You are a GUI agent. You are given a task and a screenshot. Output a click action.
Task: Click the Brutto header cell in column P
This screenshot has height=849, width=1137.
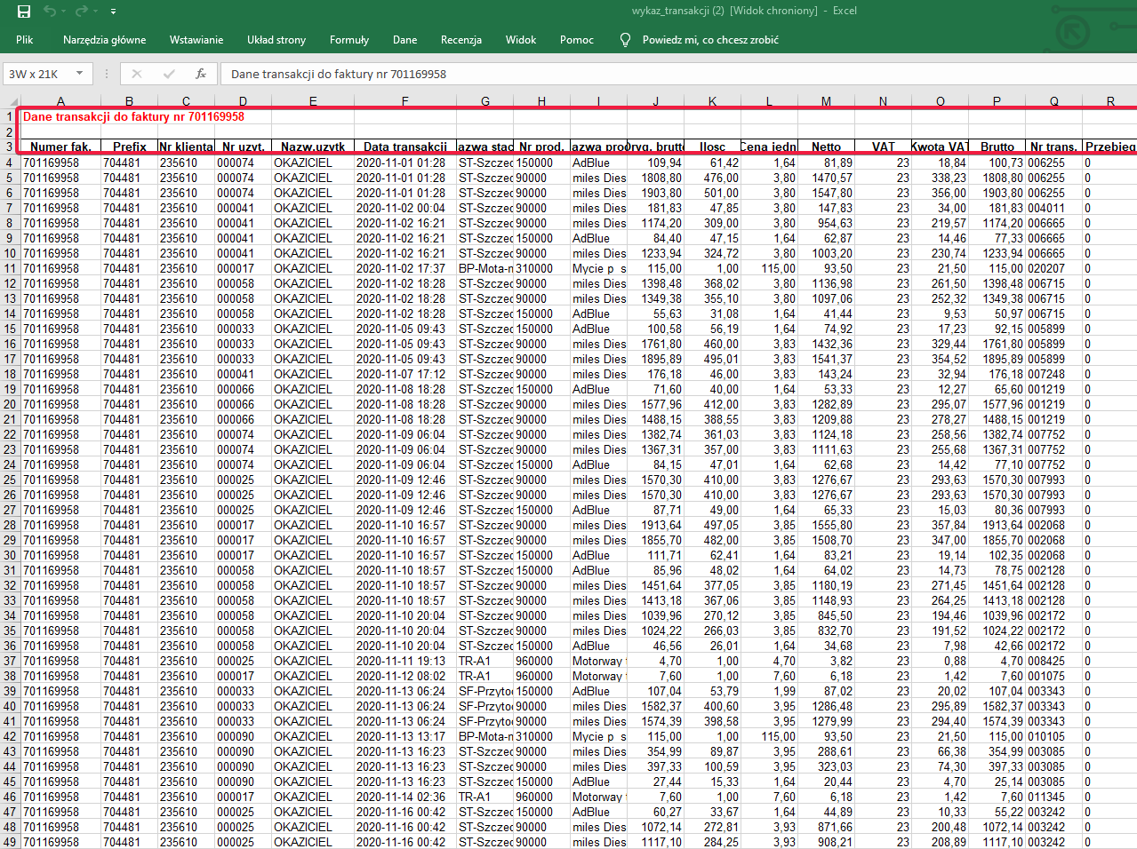pyautogui.click(x=997, y=147)
